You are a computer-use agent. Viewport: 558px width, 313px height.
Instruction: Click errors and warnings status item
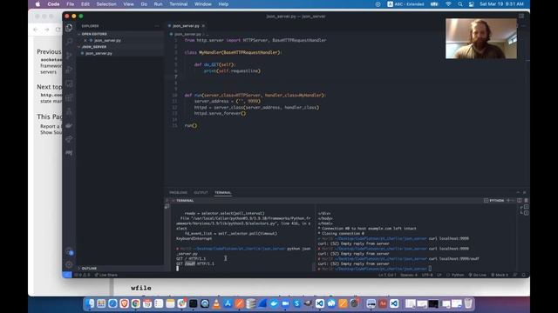click(82, 275)
